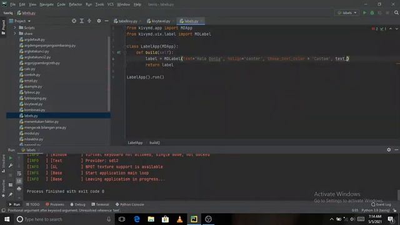This screenshot has width=400, height=225.
Task: Open Search Everywhere magnifier icon
Action: [x=396, y=12]
